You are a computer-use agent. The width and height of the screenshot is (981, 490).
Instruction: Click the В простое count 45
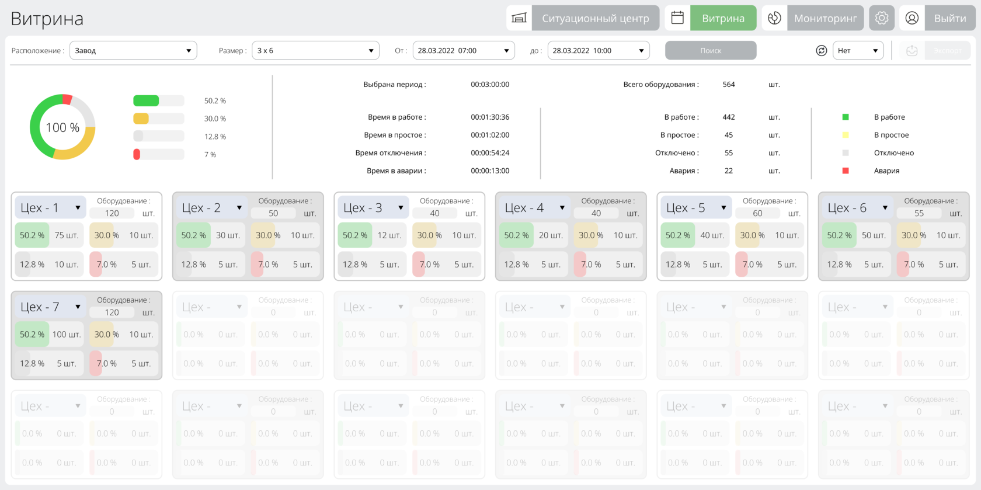pos(729,135)
